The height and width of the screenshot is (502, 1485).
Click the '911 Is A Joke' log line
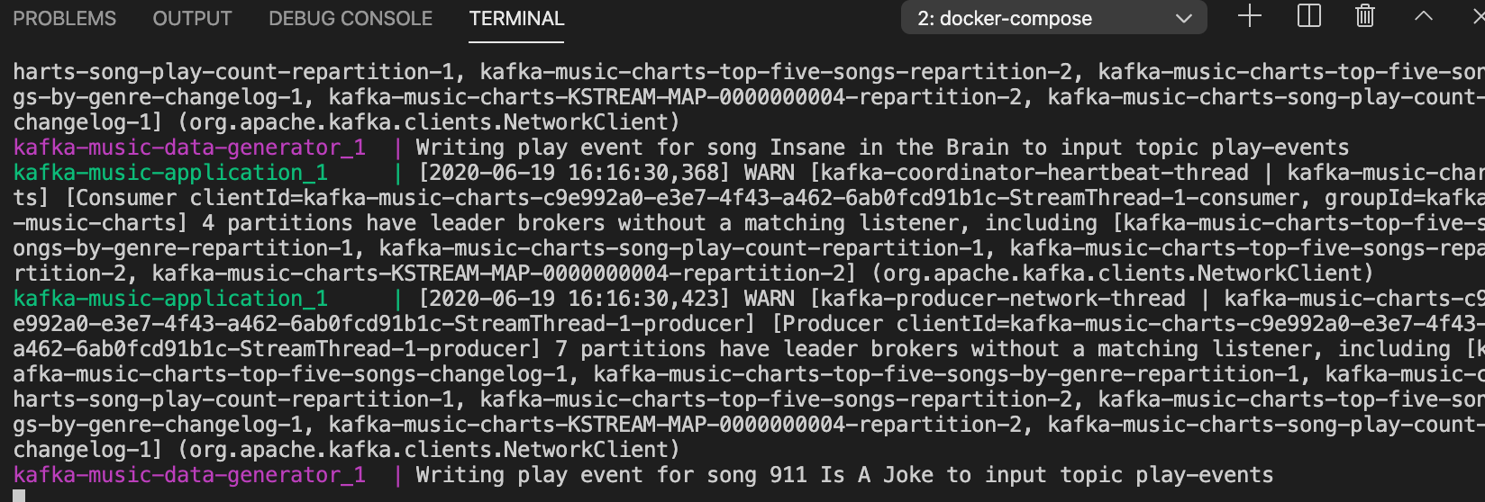coord(643,475)
